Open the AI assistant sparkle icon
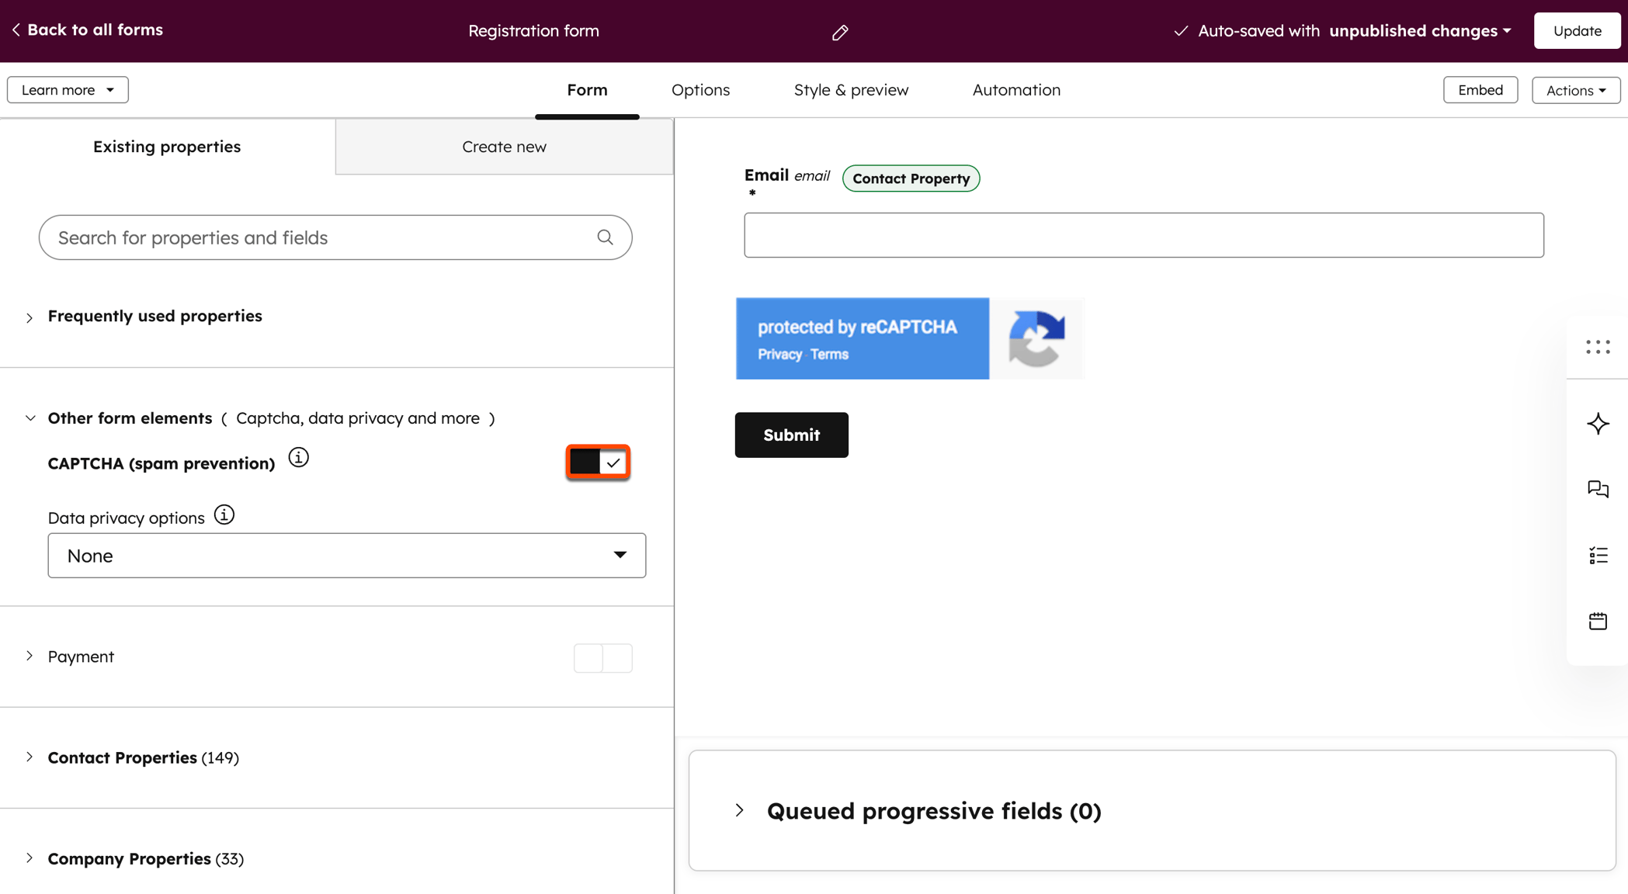1628x894 pixels. coord(1598,424)
